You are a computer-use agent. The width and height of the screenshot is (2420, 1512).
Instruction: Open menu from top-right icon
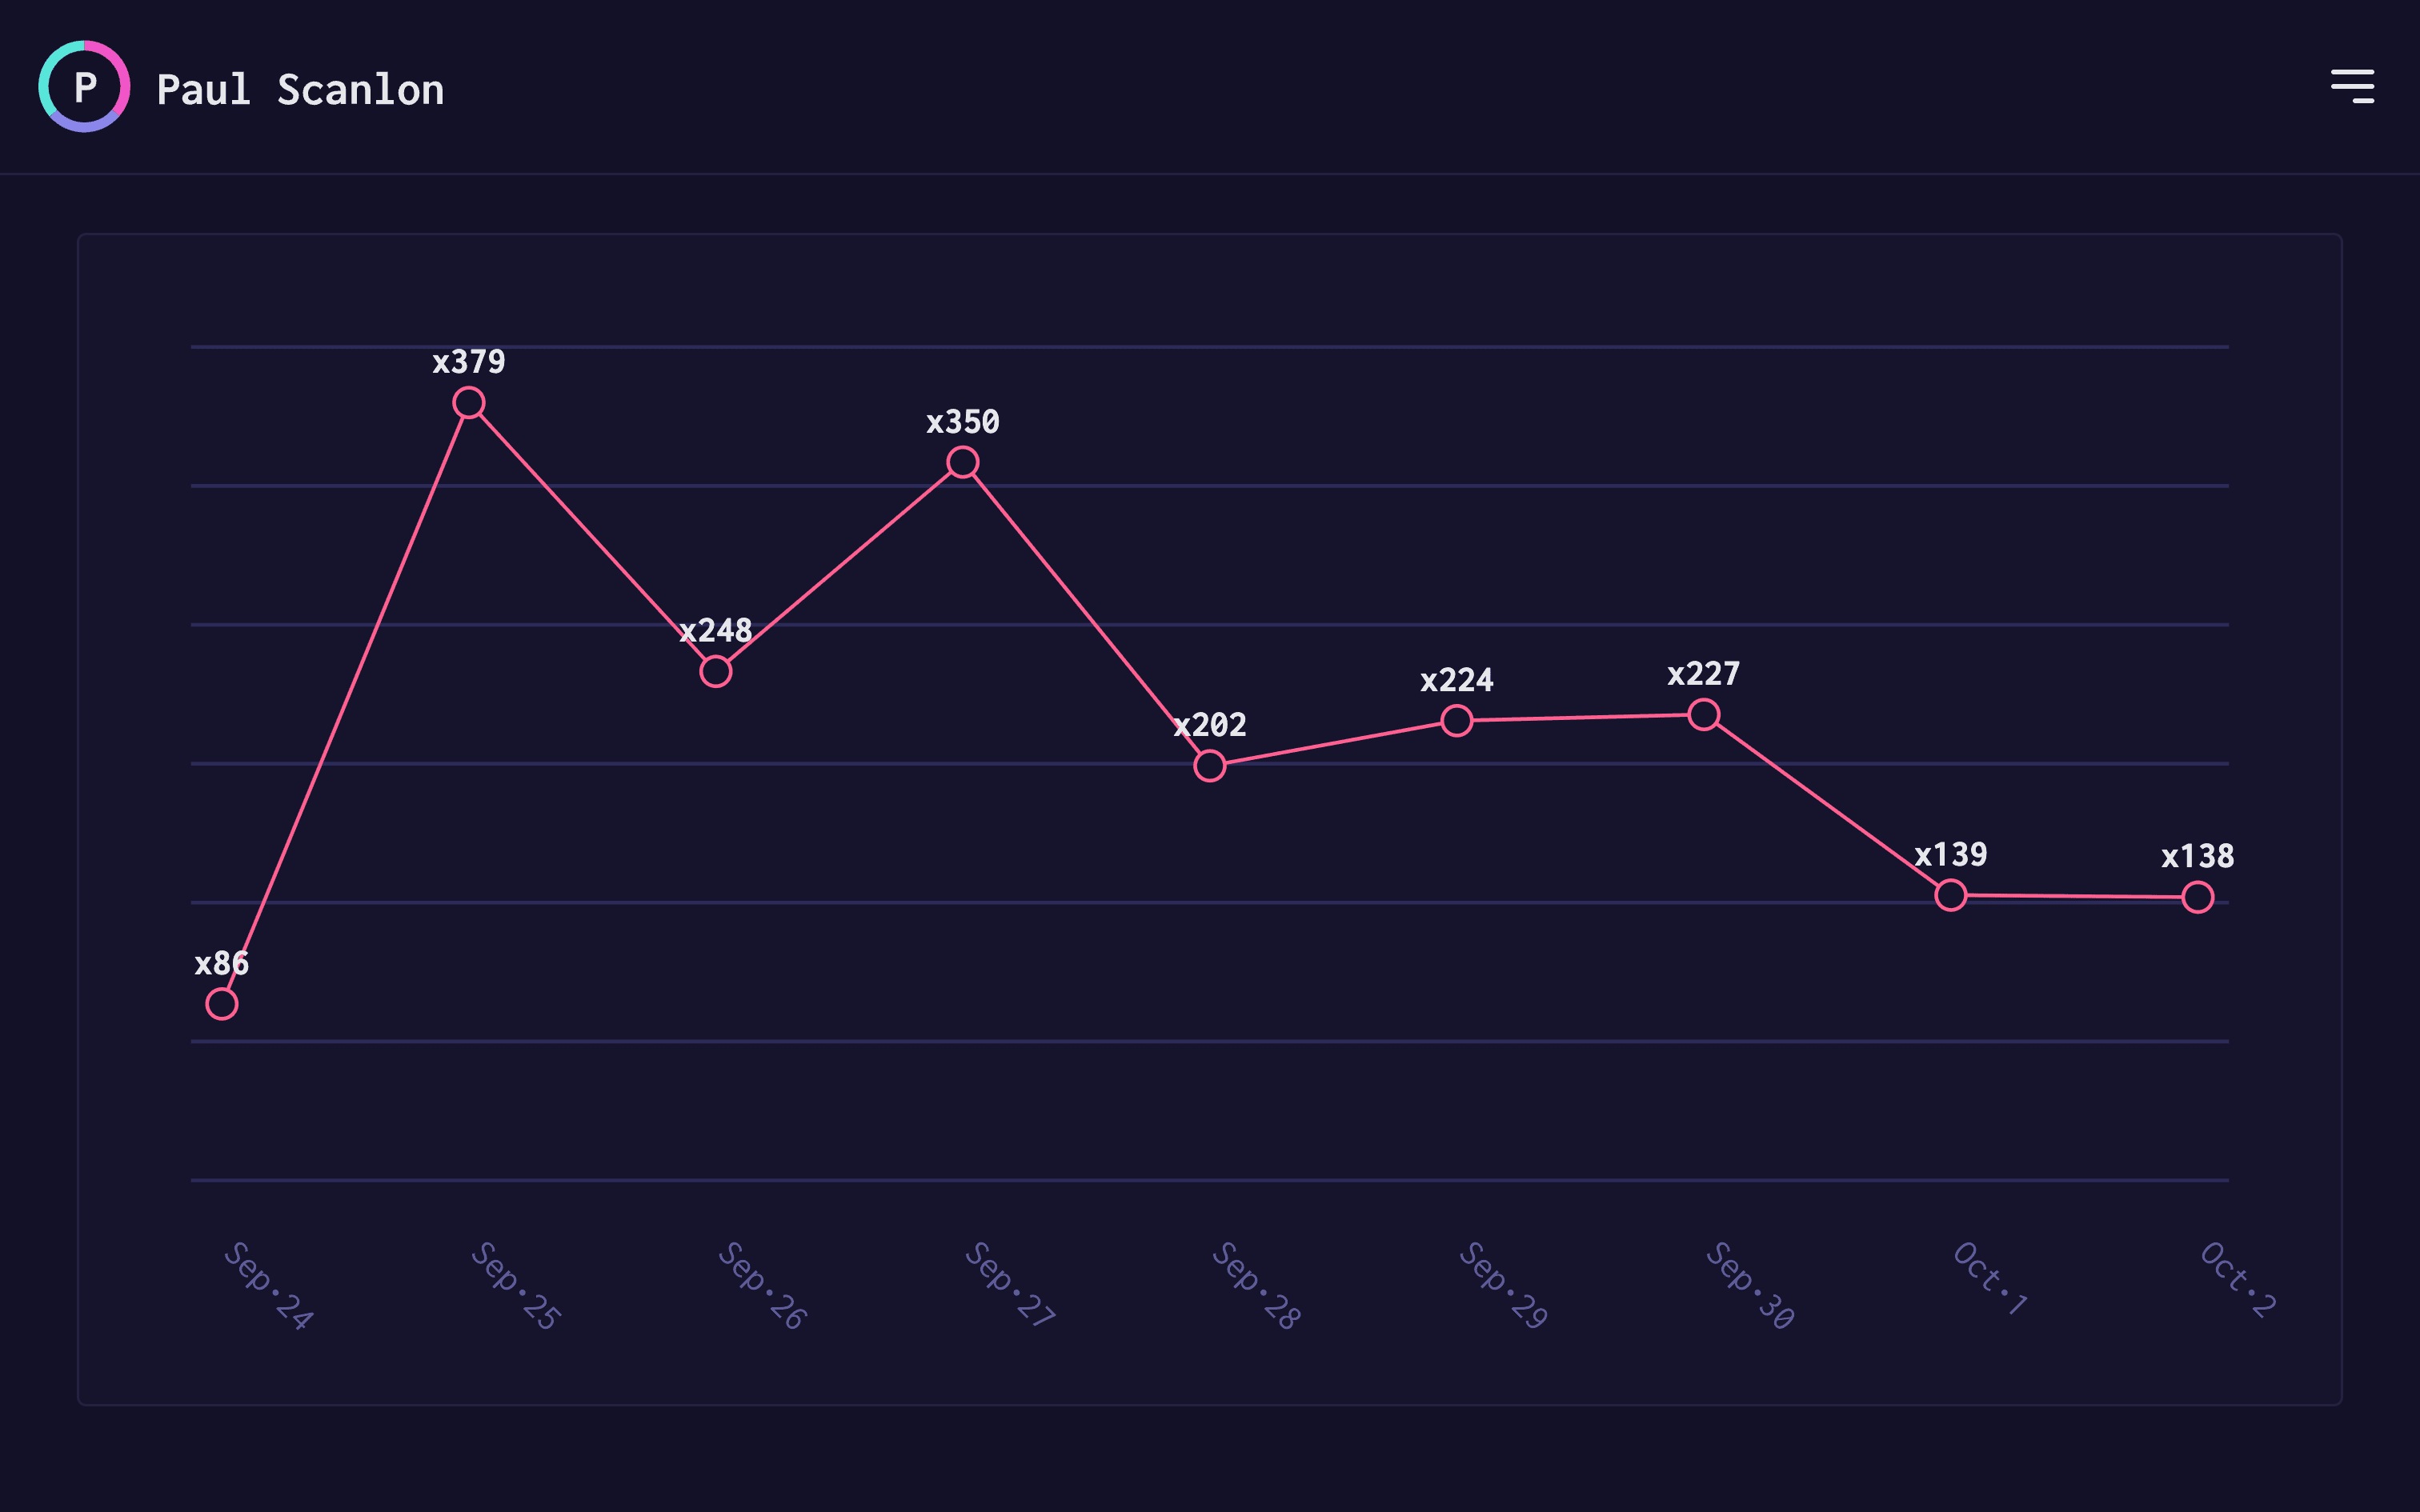coord(2352,87)
